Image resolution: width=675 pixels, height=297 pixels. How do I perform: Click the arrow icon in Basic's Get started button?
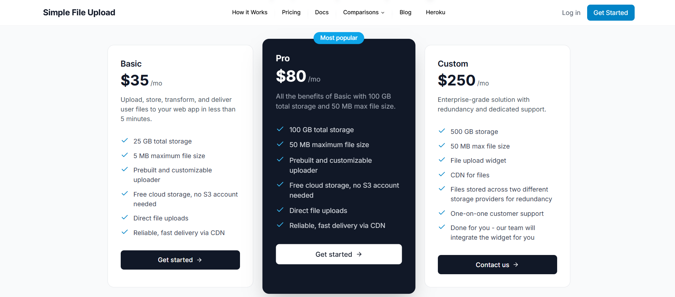coord(200,260)
